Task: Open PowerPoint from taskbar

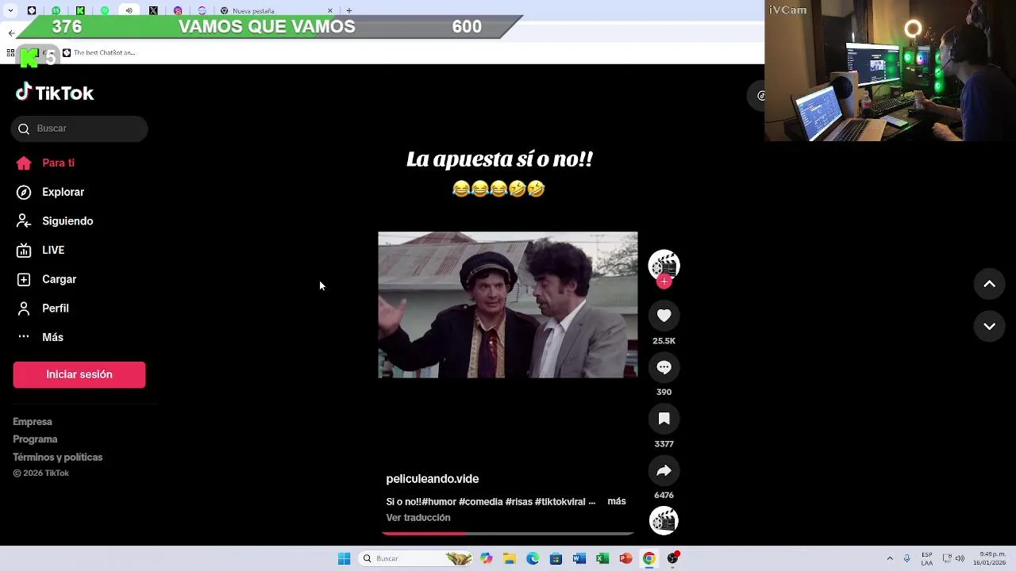Action: (625, 558)
